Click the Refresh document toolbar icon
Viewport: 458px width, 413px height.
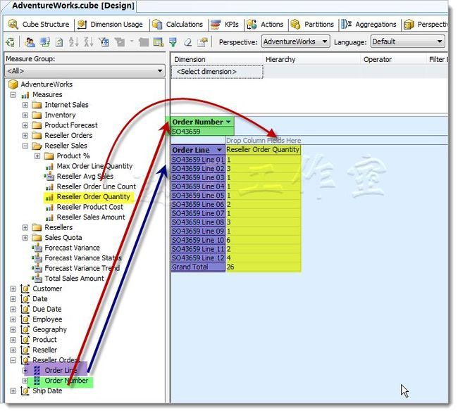pos(59,42)
